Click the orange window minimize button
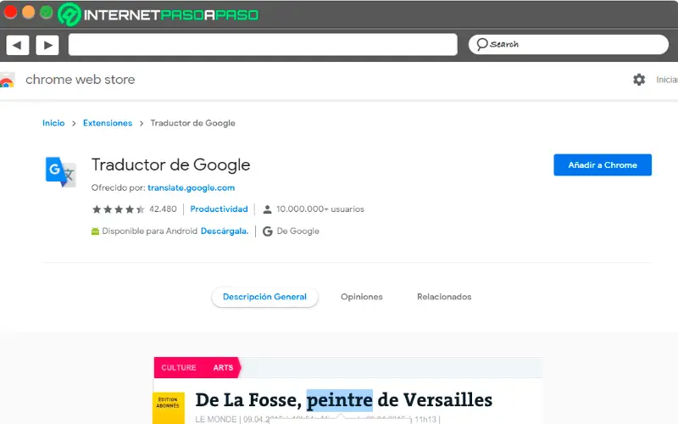Screen dimensions: 678x424 pos(29,12)
